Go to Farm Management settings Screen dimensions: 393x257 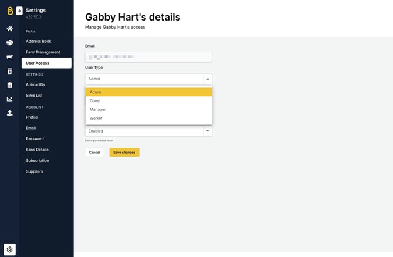(43, 52)
